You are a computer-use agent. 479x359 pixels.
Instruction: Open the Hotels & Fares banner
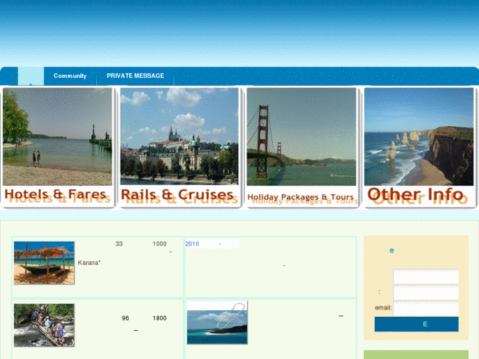point(57,148)
